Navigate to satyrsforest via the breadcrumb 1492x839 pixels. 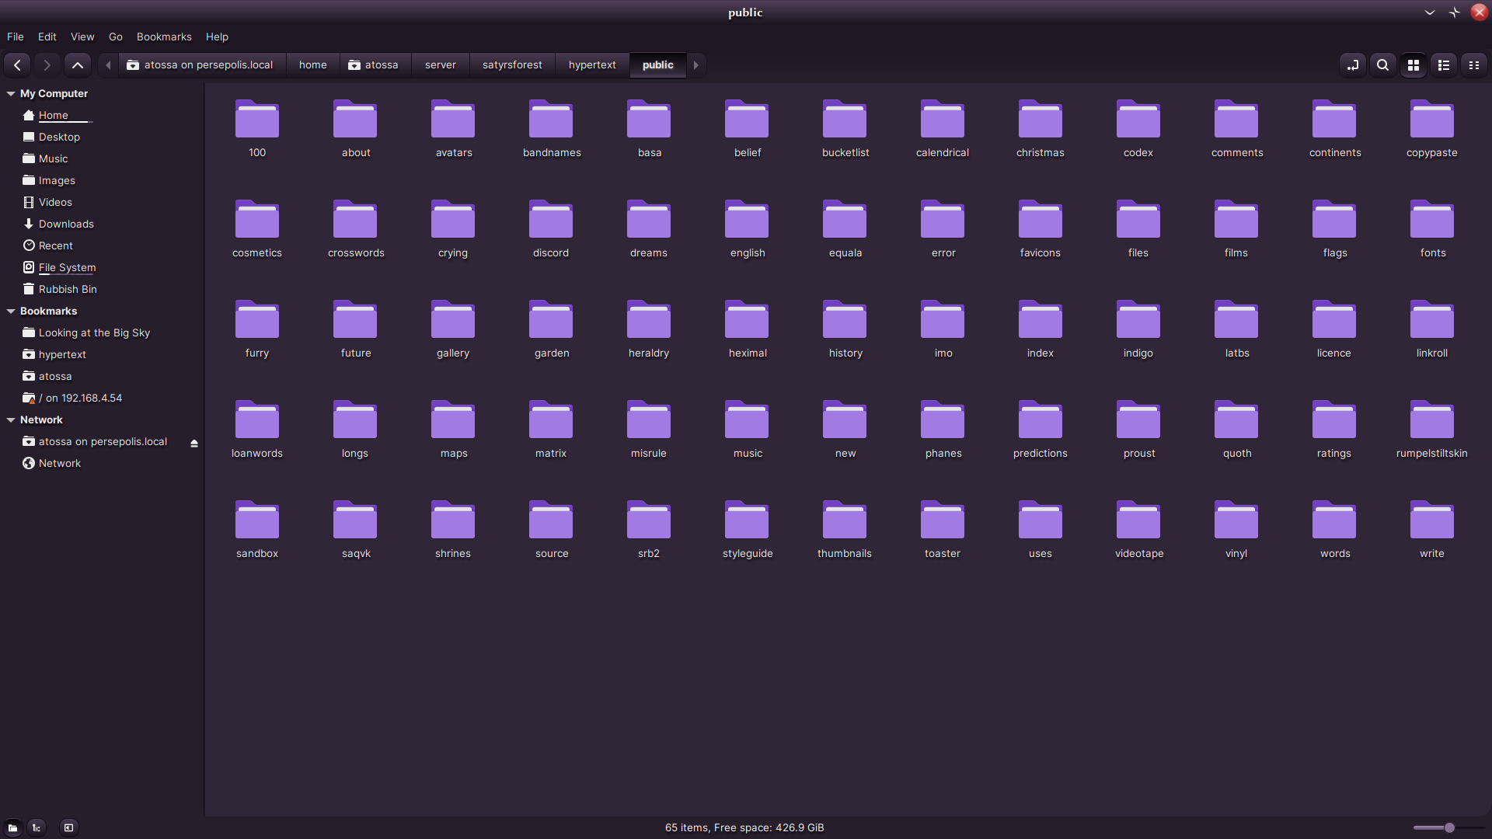(x=512, y=64)
